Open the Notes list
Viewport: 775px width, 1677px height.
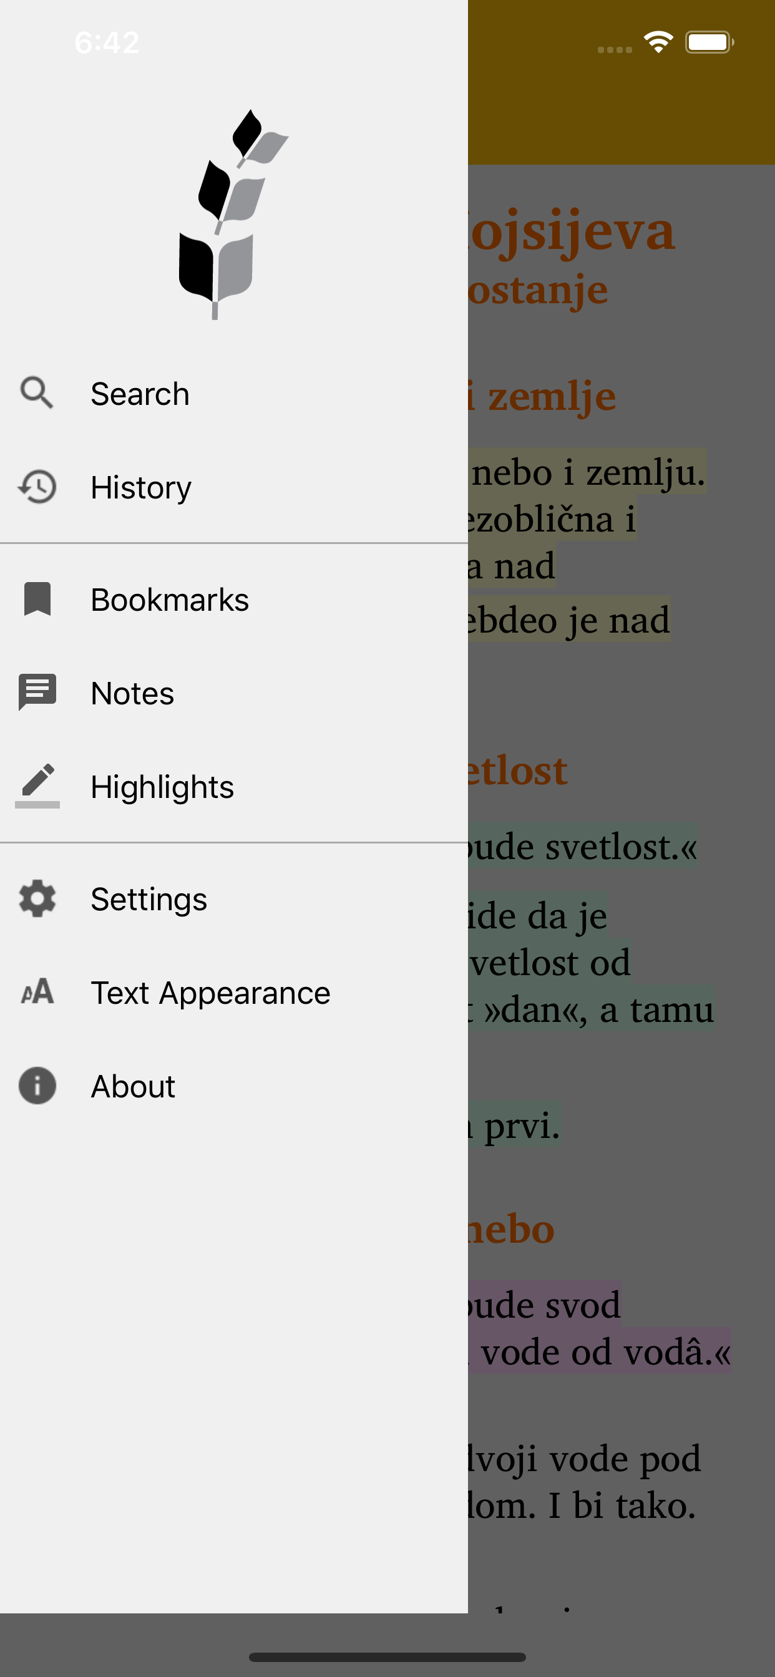[x=234, y=693]
